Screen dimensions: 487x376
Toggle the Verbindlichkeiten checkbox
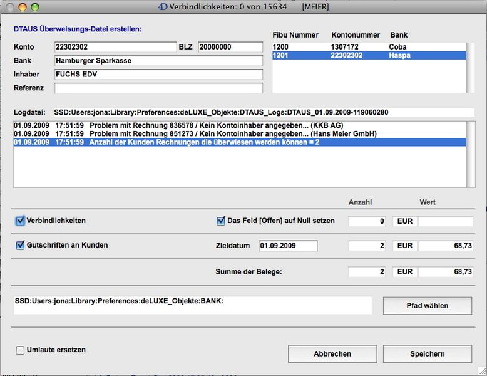coord(21,221)
